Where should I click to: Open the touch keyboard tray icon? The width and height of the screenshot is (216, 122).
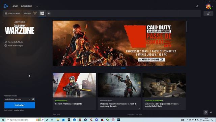coord(182,120)
